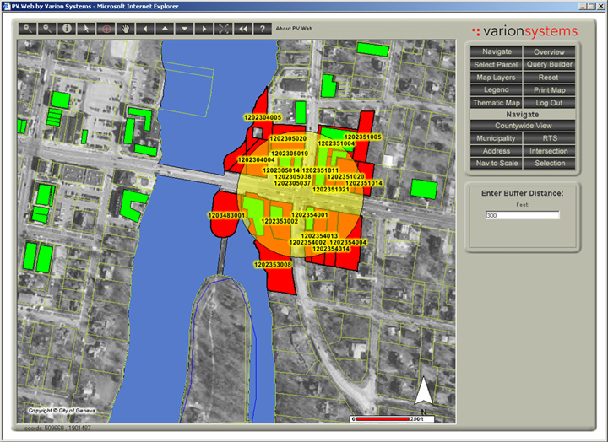This screenshot has height=442, width=608.
Task: Activate the red buffer target tool
Action: pyautogui.click(x=106, y=29)
